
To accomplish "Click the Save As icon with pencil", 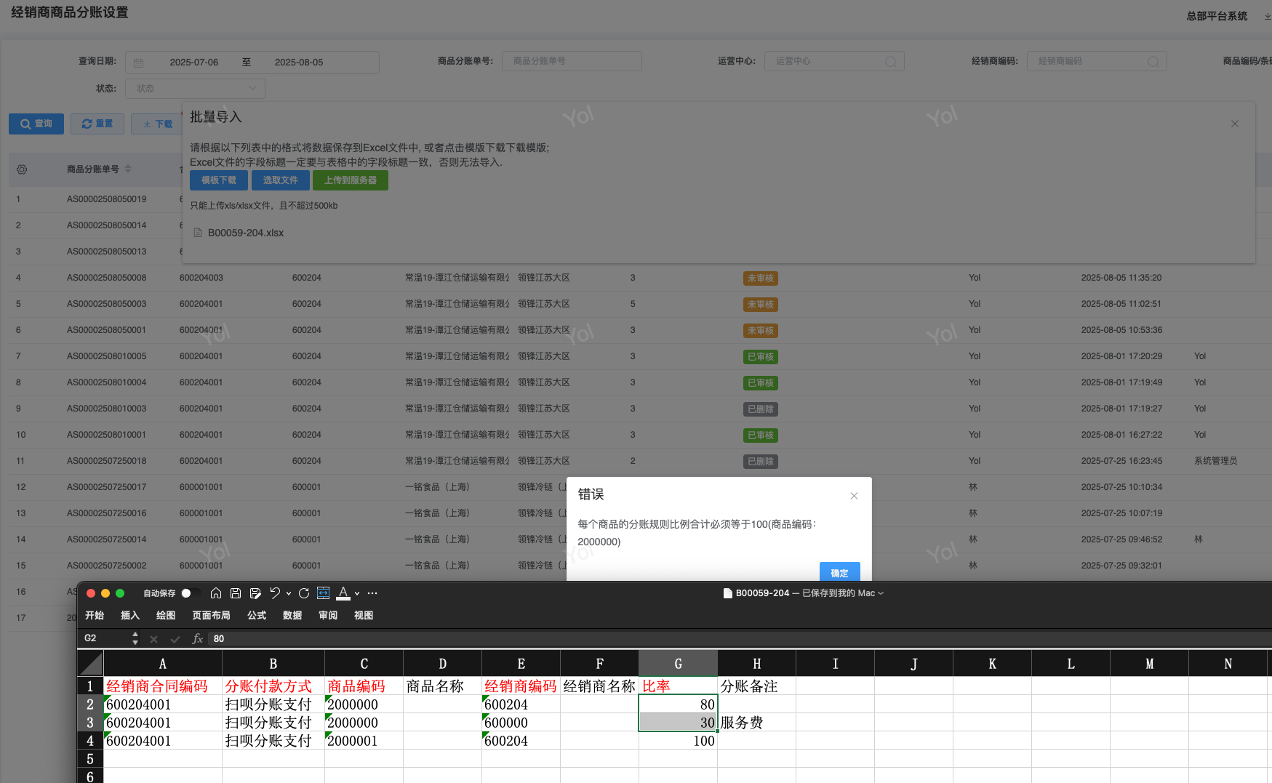I will pyautogui.click(x=255, y=593).
